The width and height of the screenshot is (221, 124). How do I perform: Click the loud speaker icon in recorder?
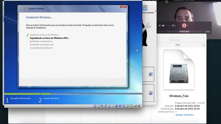coord(174,25)
